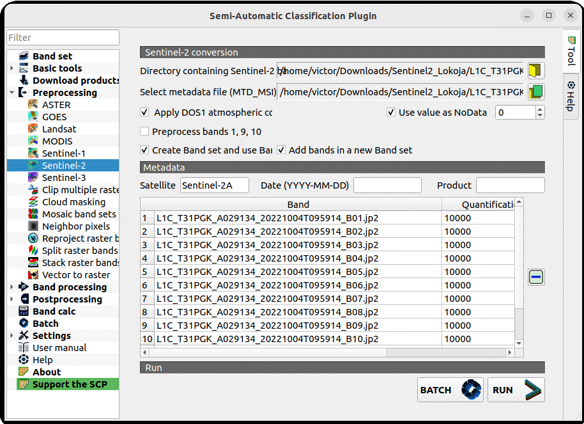Click the Product input field
Viewport: 584px width, 424px height.
(x=511, y=185)
